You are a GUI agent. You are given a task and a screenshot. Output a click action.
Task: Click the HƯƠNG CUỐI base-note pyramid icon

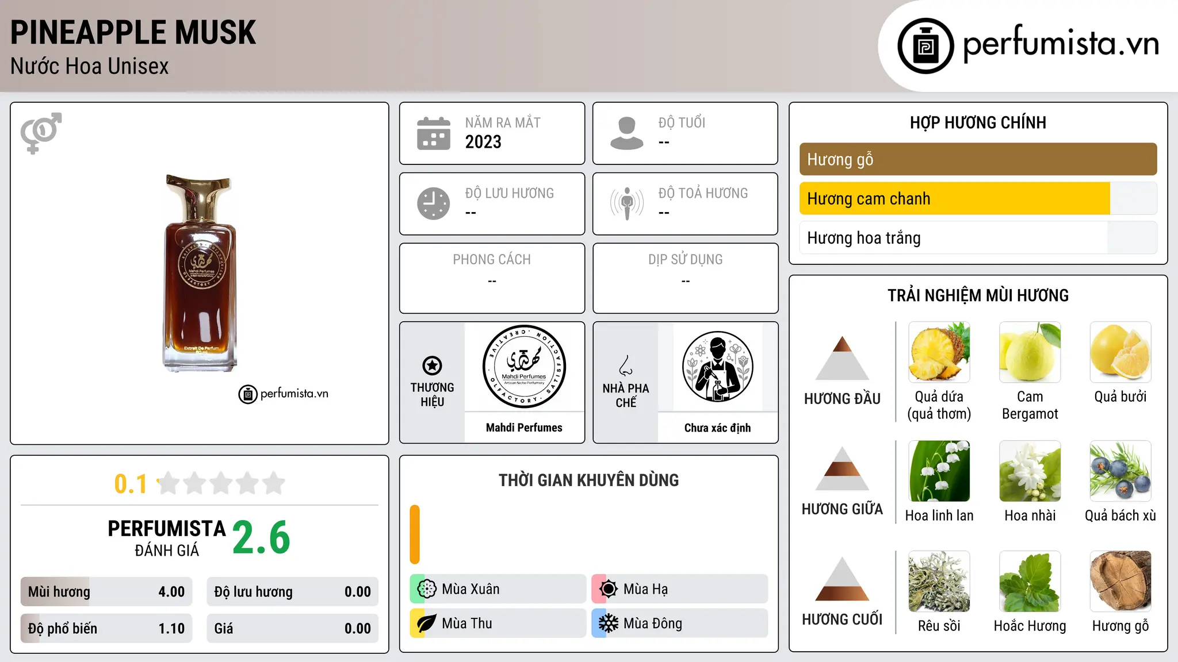(842, 579)
